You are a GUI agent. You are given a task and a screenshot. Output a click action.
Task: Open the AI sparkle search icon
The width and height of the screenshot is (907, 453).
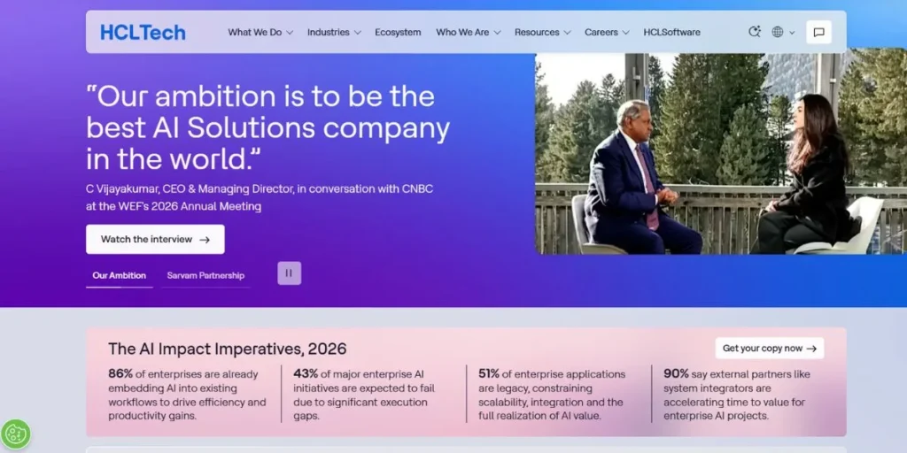coord(755,32)
